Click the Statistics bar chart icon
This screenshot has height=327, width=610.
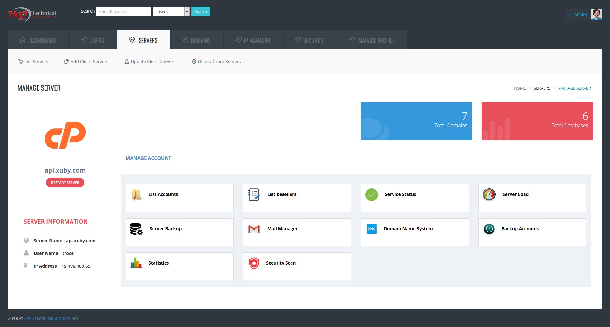pos(136,263)
